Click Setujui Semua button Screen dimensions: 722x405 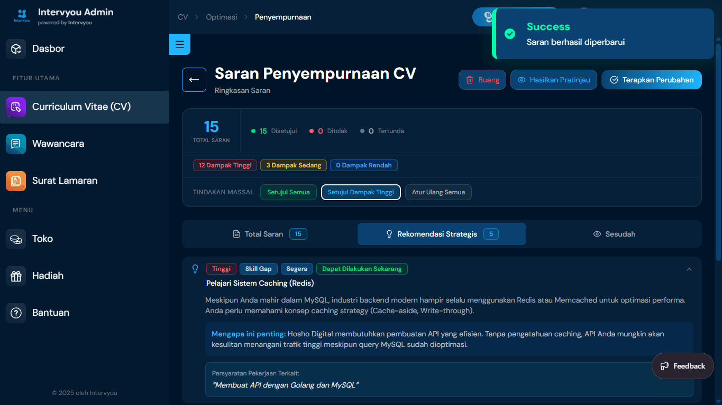288,192
